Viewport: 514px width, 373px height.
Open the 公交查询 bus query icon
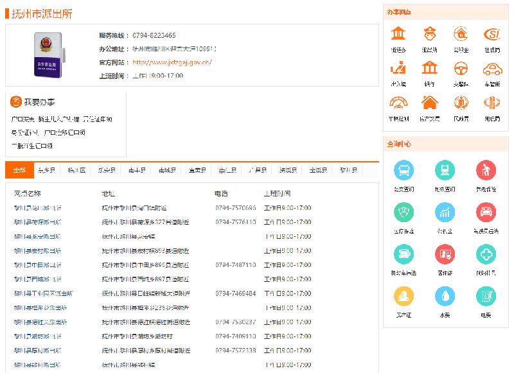tap(403, 171)
